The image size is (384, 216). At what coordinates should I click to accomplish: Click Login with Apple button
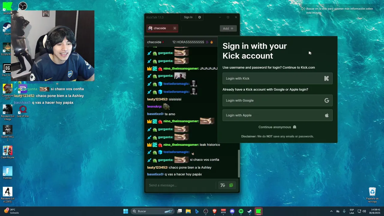coord(277,115)
